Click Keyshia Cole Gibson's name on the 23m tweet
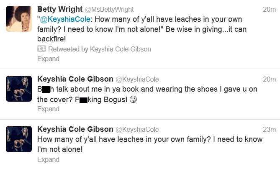The height and width of the screenshot is (169, 280). tap(75, 129)
